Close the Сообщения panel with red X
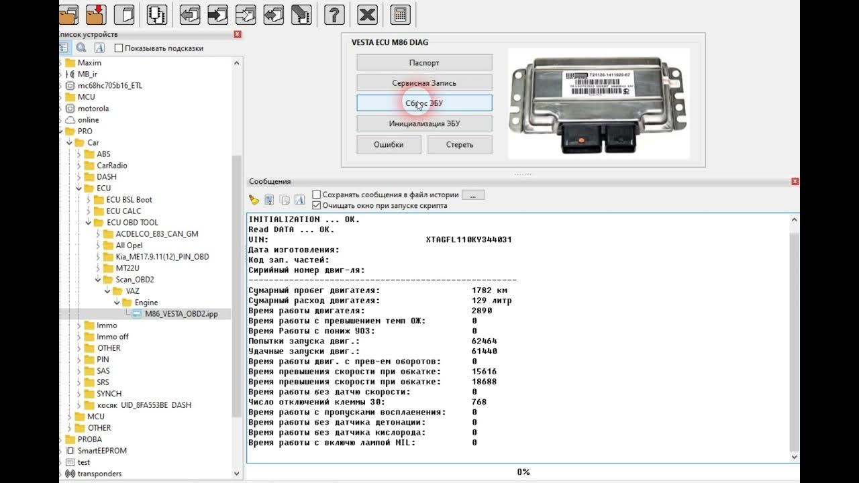 click(x=795, y=181)
